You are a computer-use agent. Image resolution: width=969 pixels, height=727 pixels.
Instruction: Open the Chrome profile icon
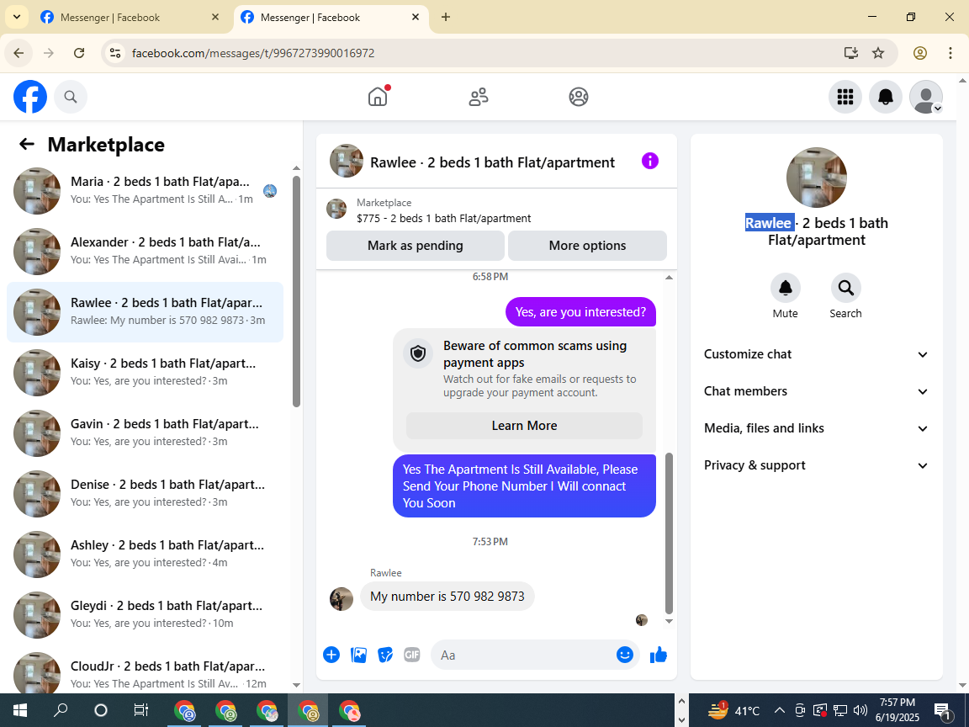(x=920, y=53)
